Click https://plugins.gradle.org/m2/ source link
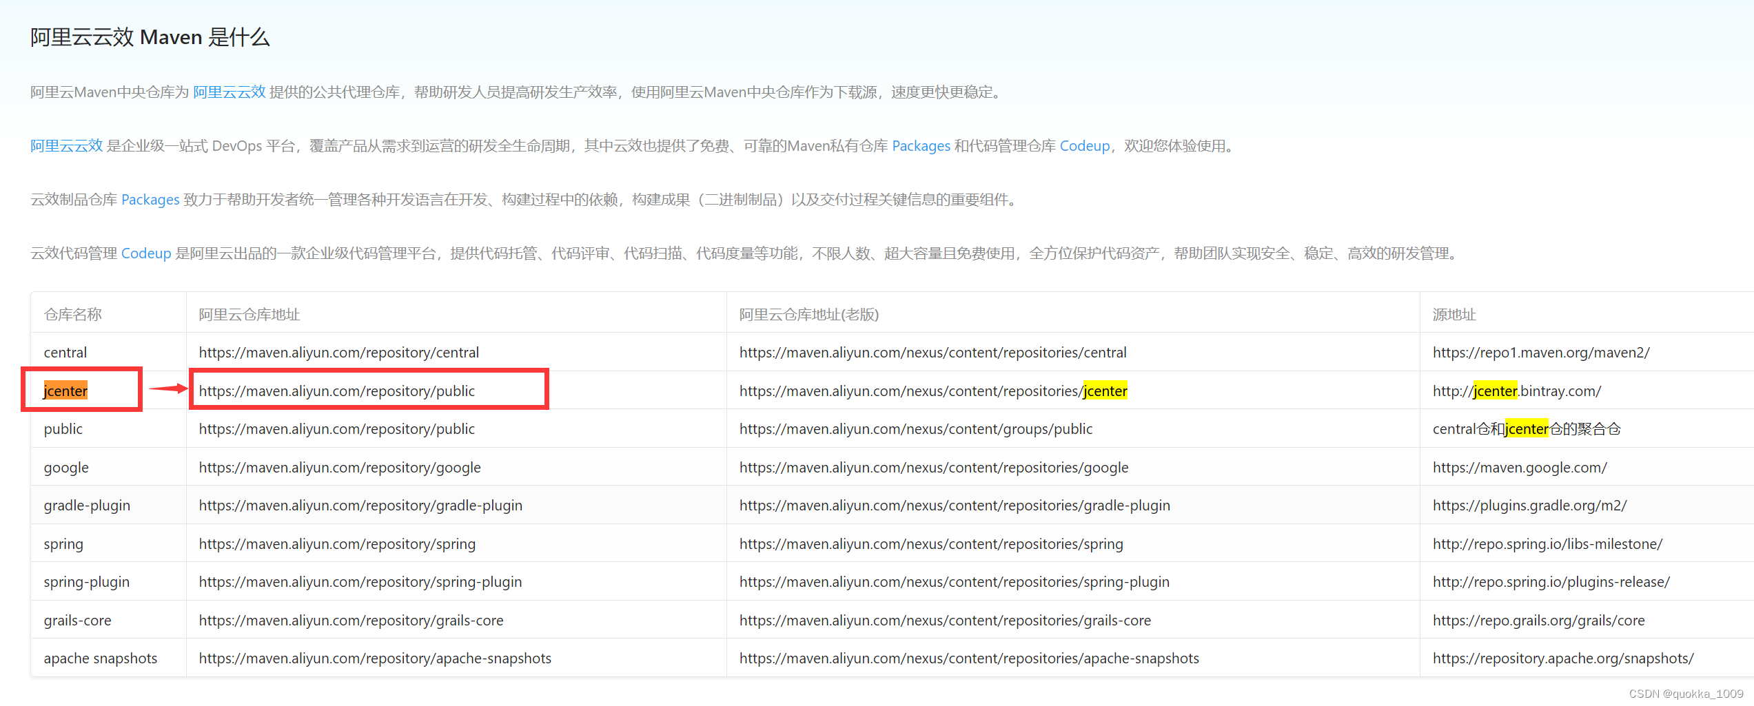Viewport: 1754px width, 706px height. pos(1531,505)
